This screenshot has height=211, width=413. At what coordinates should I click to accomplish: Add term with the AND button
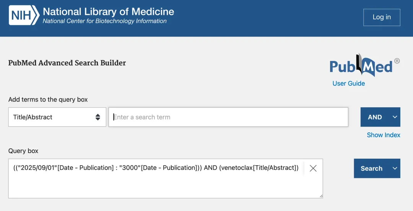coord(375,117)
